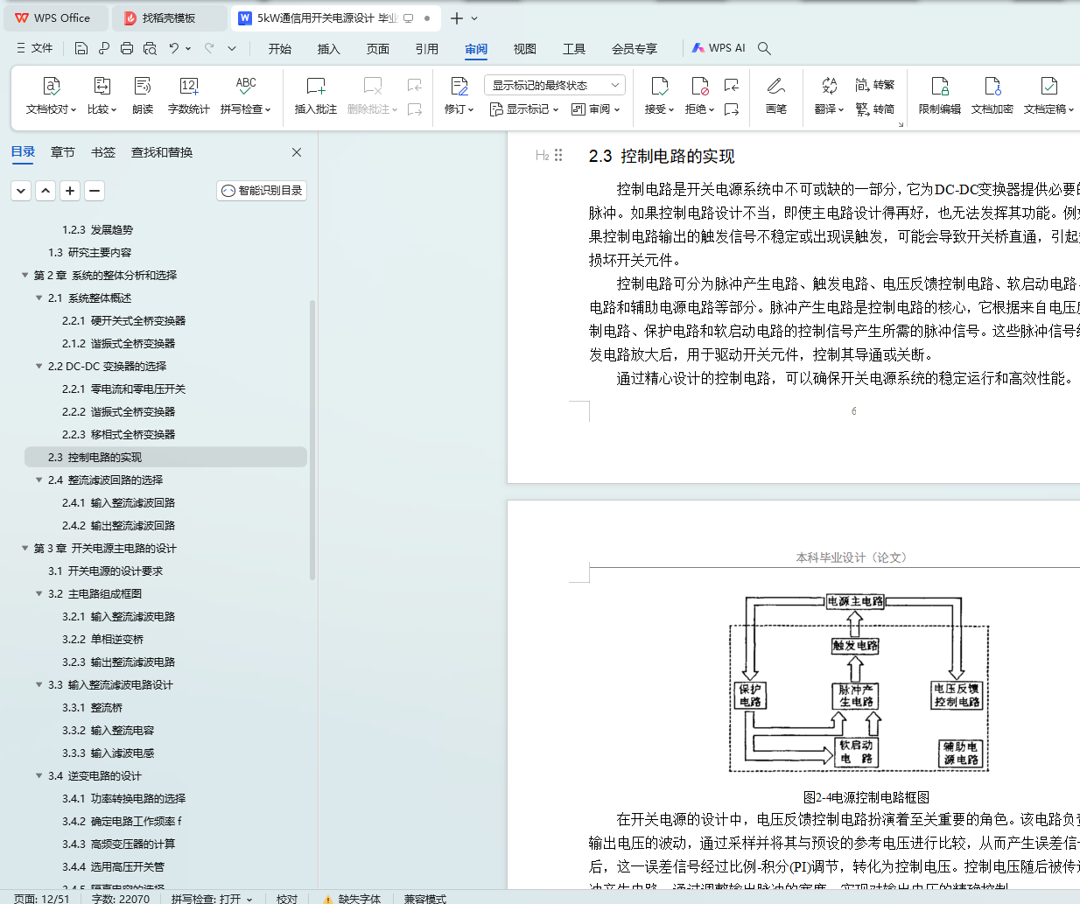Click 缺失字体 warning in status bar

pyautogui.click(x=352, y=898)
